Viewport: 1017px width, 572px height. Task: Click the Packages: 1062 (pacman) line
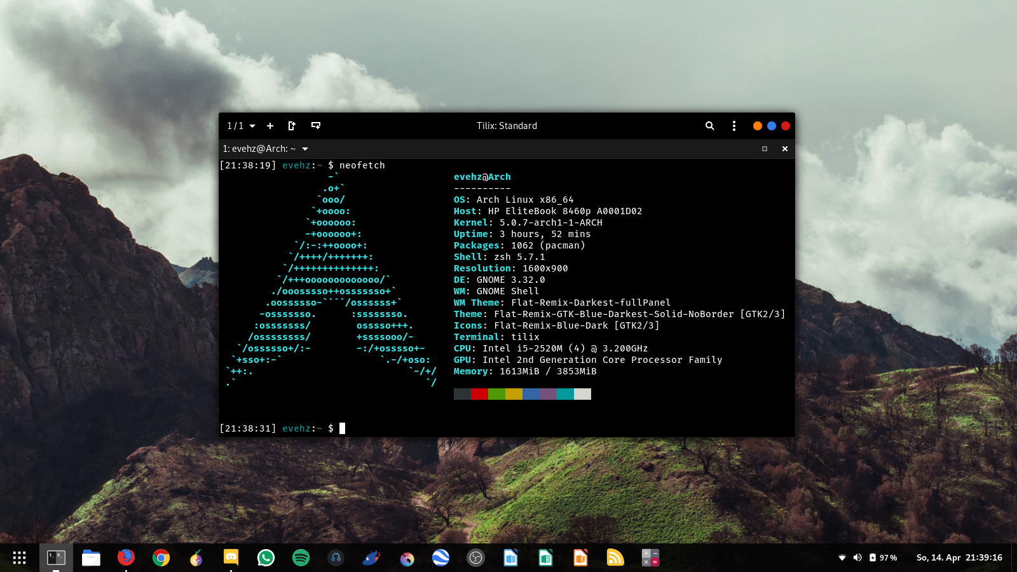coord(519,245)
